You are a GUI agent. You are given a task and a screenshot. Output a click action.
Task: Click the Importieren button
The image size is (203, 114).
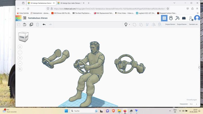pyautogui.click(x=170, y=24)
